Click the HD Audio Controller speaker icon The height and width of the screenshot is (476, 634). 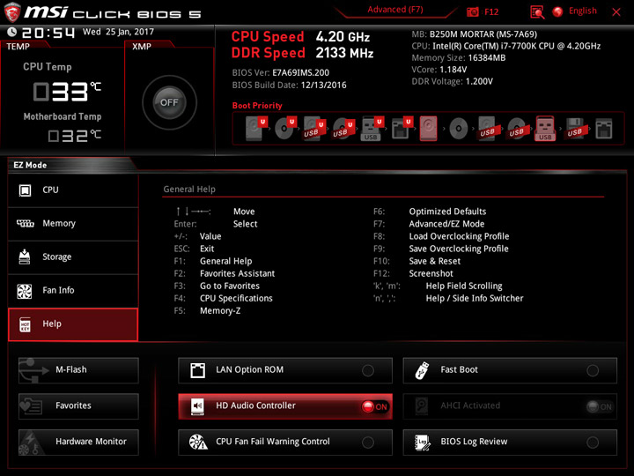pos(197,406)
